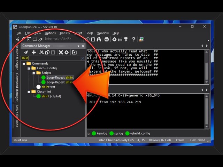Click the Print icon in toolbar
Image resolution: width=223 pixels, height=167 pixels.
click(x=107, y=39)
